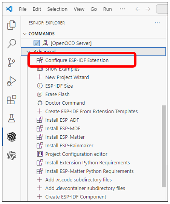
Task: Open the Testing flask icon
Action: click(12, 118)
